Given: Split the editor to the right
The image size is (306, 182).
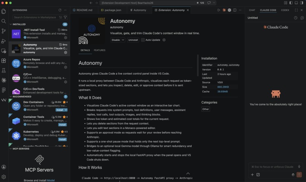Looking at the screenshot, I should point(235,10).
